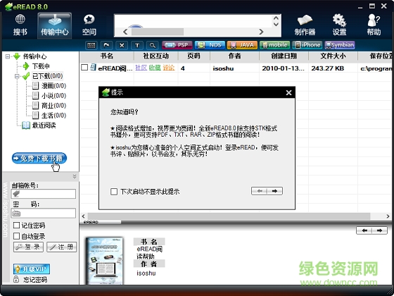Click the book view toolbar icon
This screenshot has width=394, height=296.
[x=91, y=45]
